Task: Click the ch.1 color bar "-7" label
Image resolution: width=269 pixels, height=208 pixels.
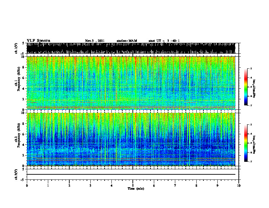Action: tap(251, 105)
